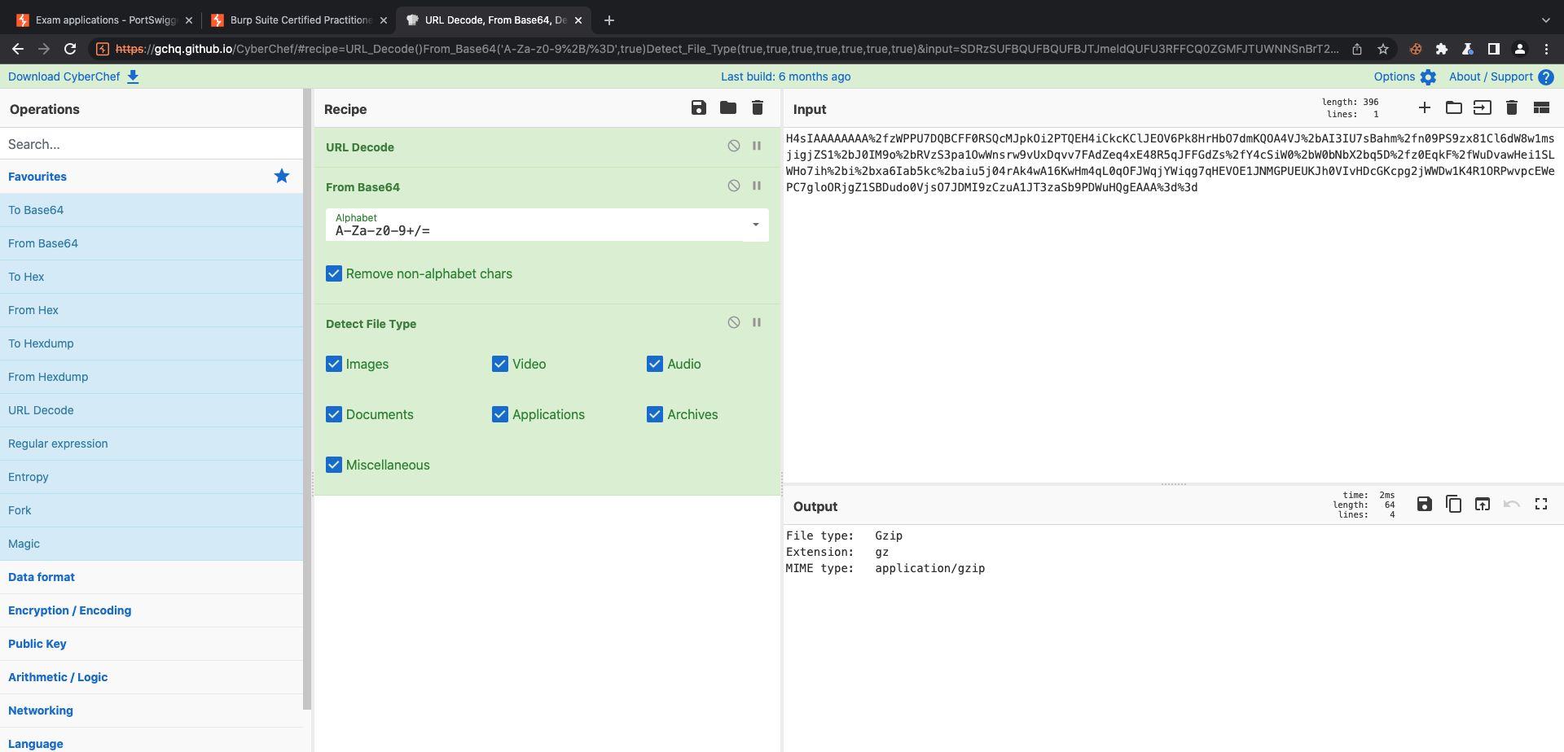The image size is (1564, 752).
Task: Click the Last build: 6 months ago link
Action: pos(785,77)
